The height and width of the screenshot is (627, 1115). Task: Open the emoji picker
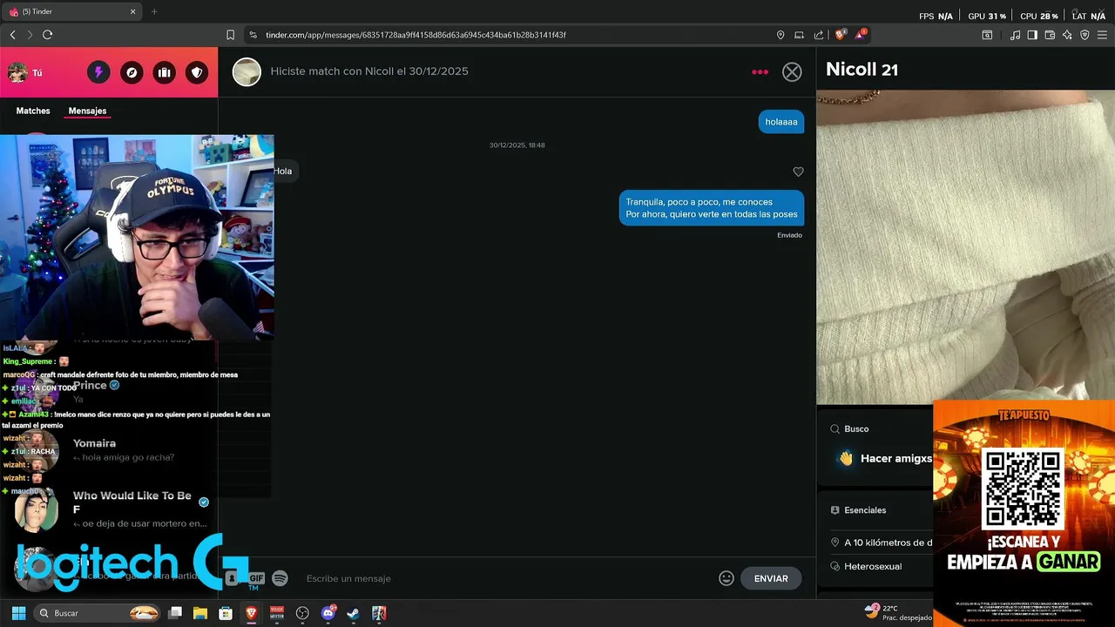click(726, 578)
